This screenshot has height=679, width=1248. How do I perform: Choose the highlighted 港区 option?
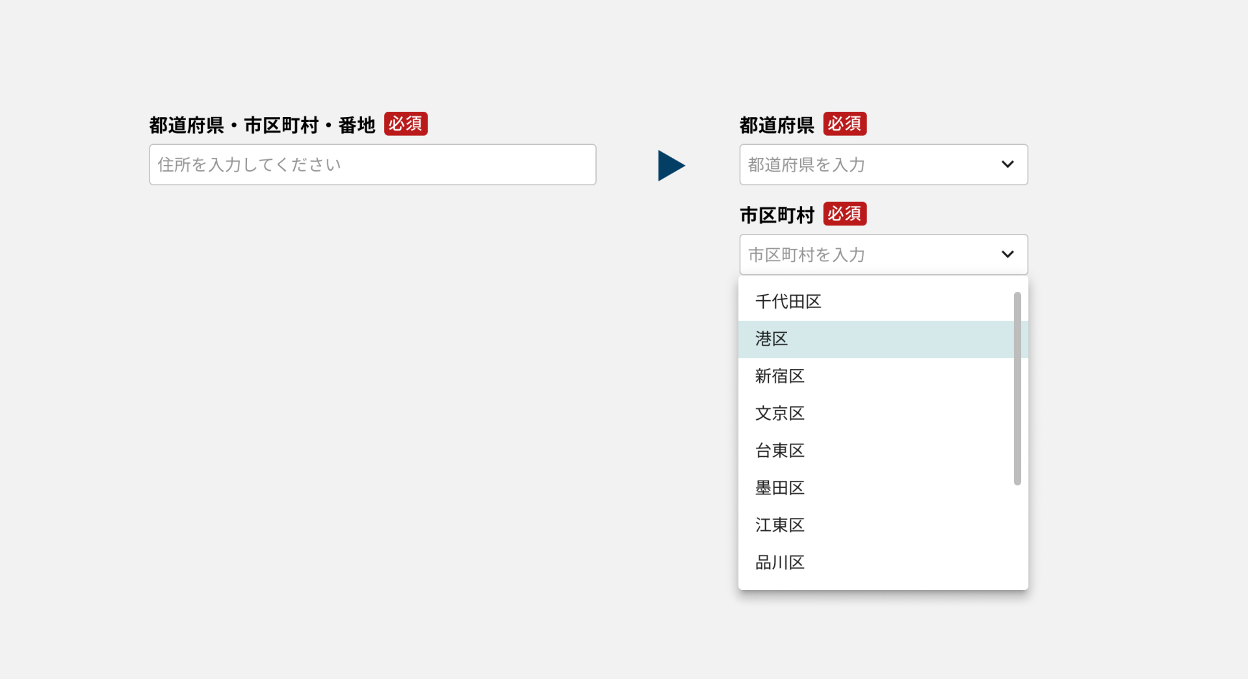772,339
